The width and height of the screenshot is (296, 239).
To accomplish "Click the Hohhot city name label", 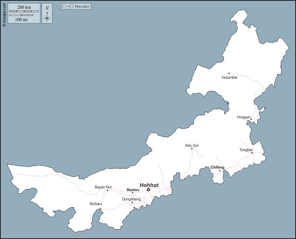I will coord(149,185).
